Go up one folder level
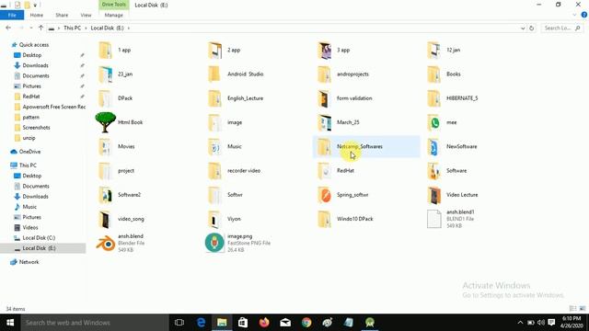Viewport: 589px width, 331px height. 40,29
